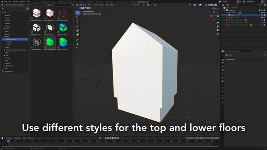Open the Add Modifier dropdown

tap(246, 60)
